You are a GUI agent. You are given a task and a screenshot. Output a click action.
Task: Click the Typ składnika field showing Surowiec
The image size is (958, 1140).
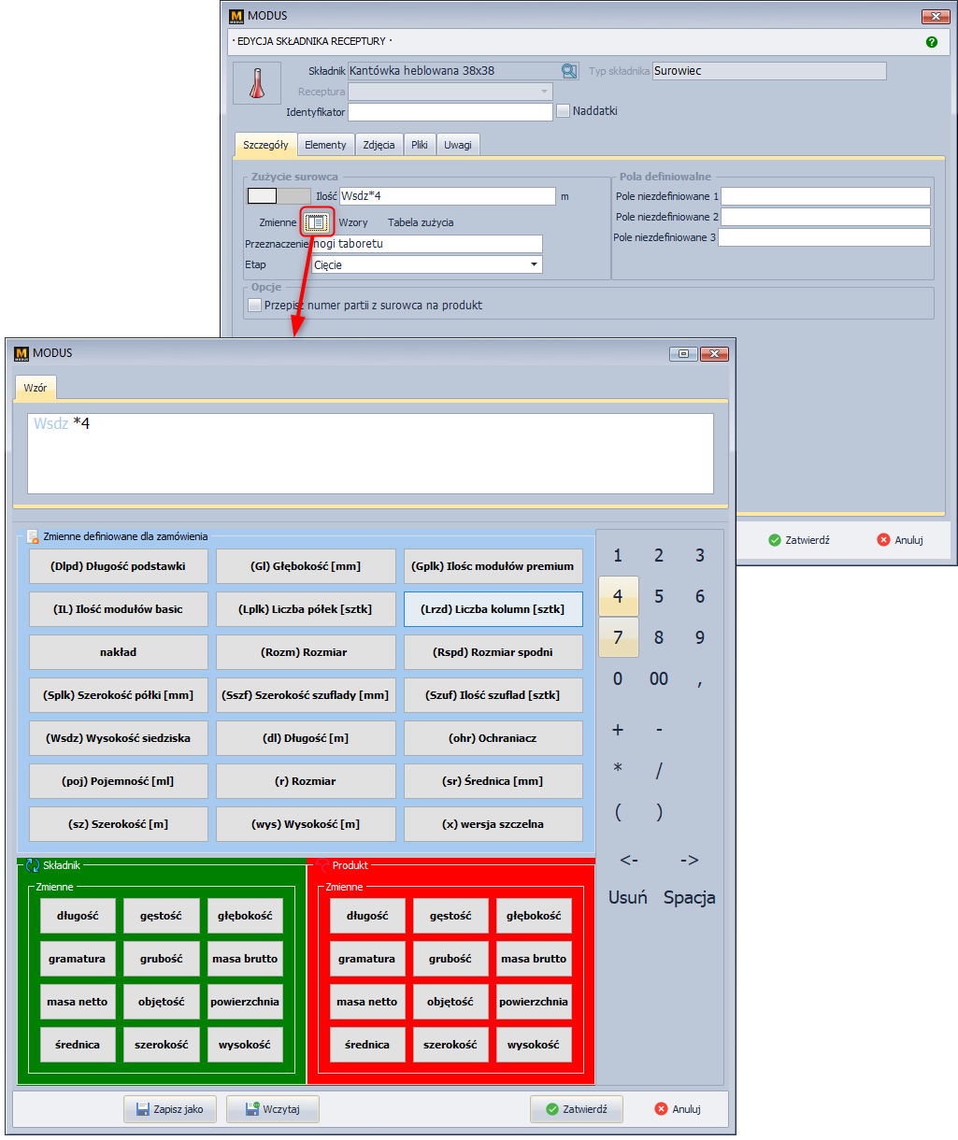click(x=769, y=71)
